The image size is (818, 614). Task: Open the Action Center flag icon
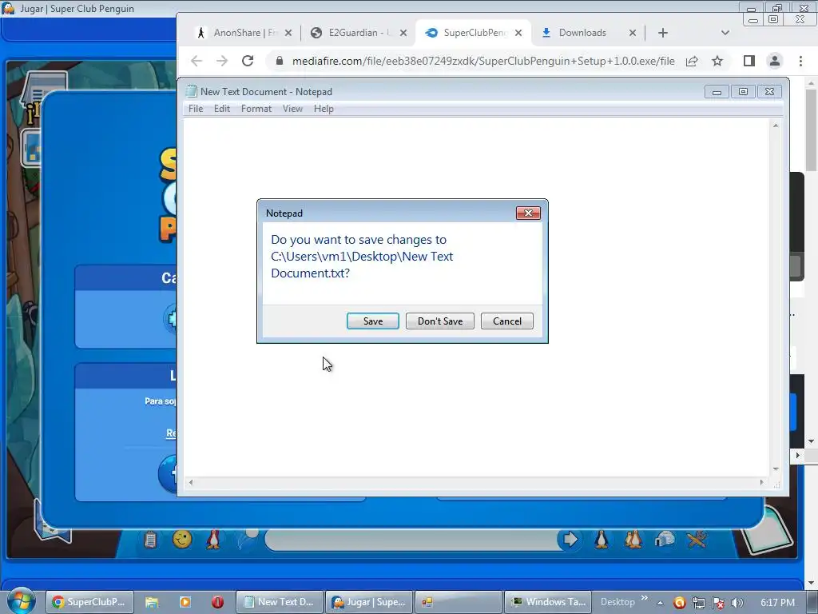[718, 603]
